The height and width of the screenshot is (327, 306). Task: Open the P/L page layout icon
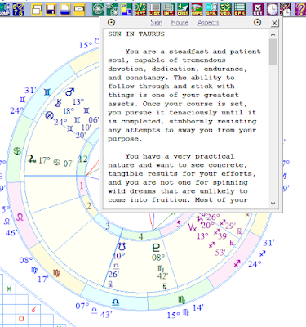click(x=126, y=9)
